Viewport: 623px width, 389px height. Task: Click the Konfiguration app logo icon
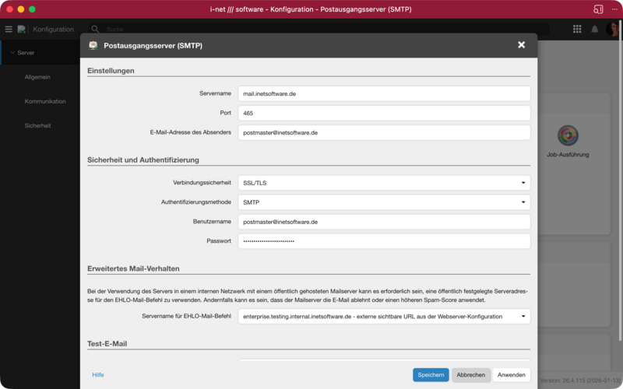22,30
